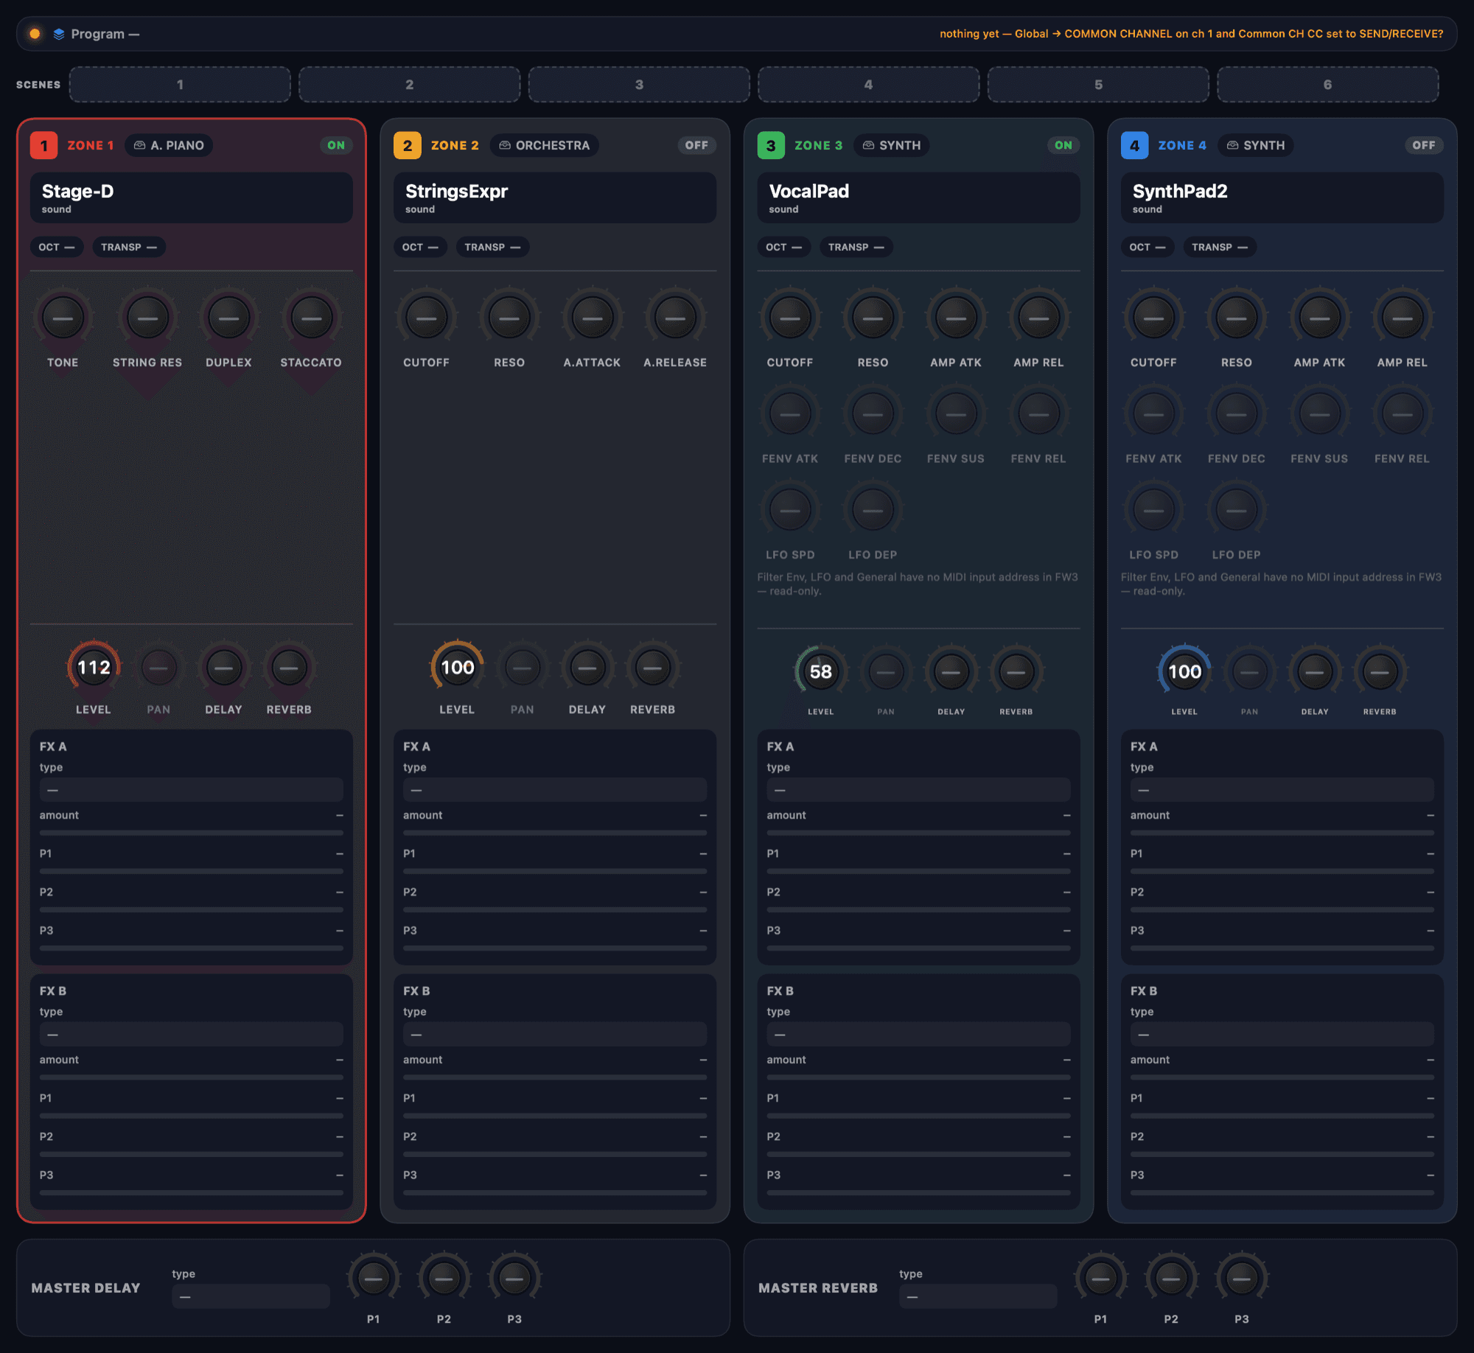Screen dimensions: 1474x1353
Task: Click the Zone 4 SYNTH category icon
Action: tap(1232, 145)
